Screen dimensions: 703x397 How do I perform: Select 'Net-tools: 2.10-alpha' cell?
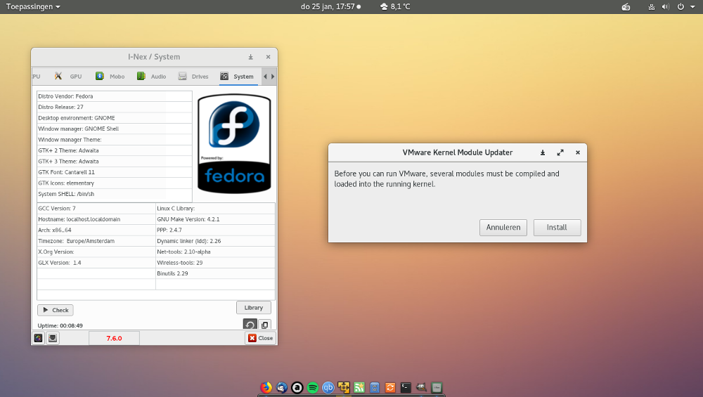[x=215, y=252]
